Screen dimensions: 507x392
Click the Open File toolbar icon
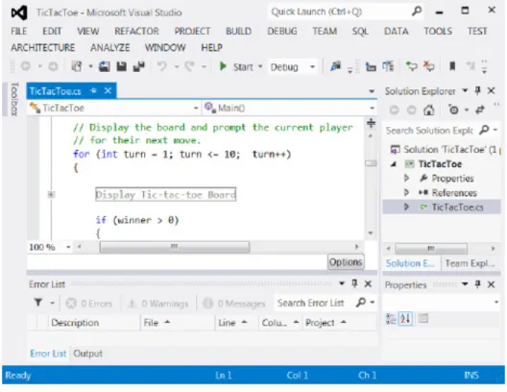[x=104, y=66]
